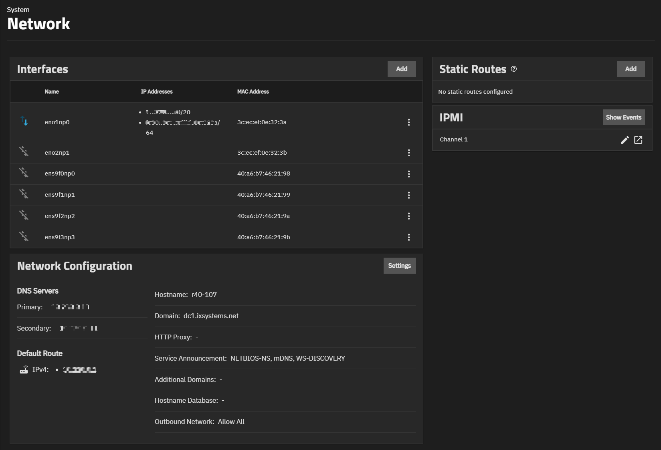Open the three-dot menu for ens9f3np3
This screenshot has height=450, width=661.
(x=408, y=237)
